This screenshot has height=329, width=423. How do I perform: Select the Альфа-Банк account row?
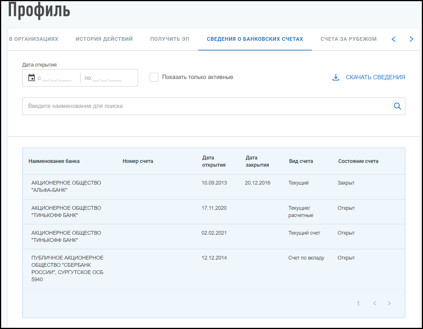pyautogui.click(x=214, y=187)
